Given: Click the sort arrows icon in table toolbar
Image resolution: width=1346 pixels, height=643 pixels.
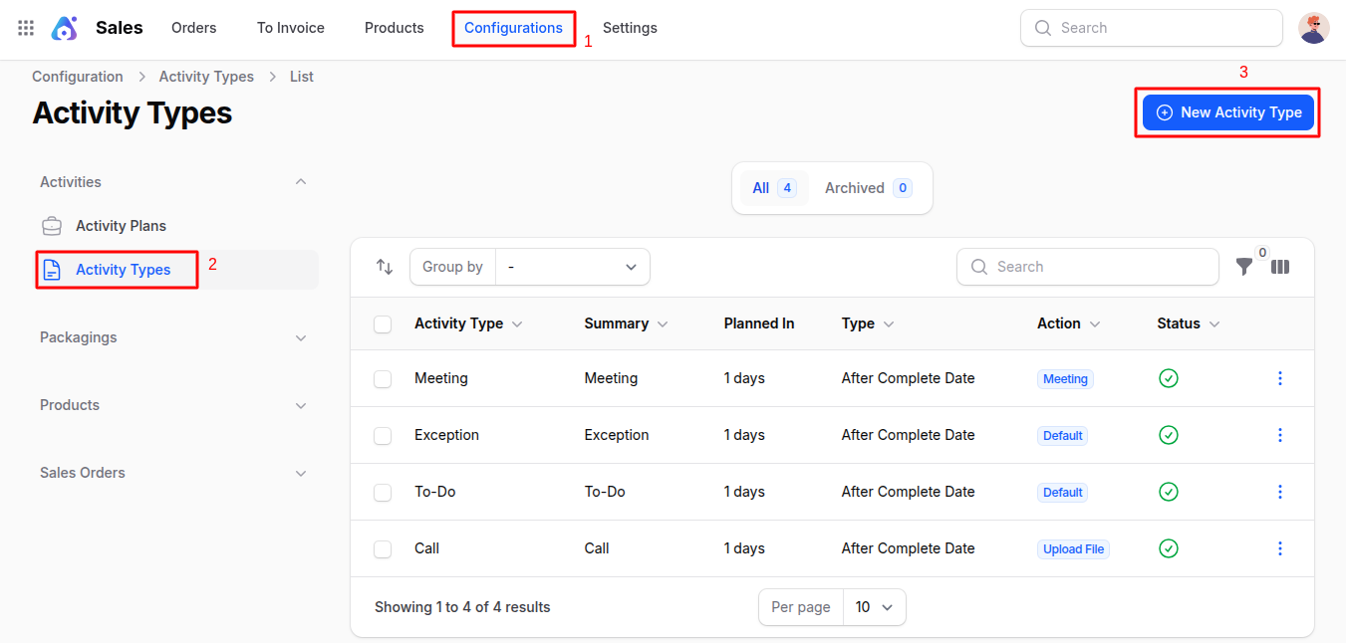Looking at the screenshot, I should point(385,267).
